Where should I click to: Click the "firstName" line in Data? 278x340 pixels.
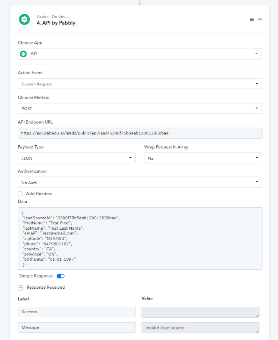[x=47, y=223]
